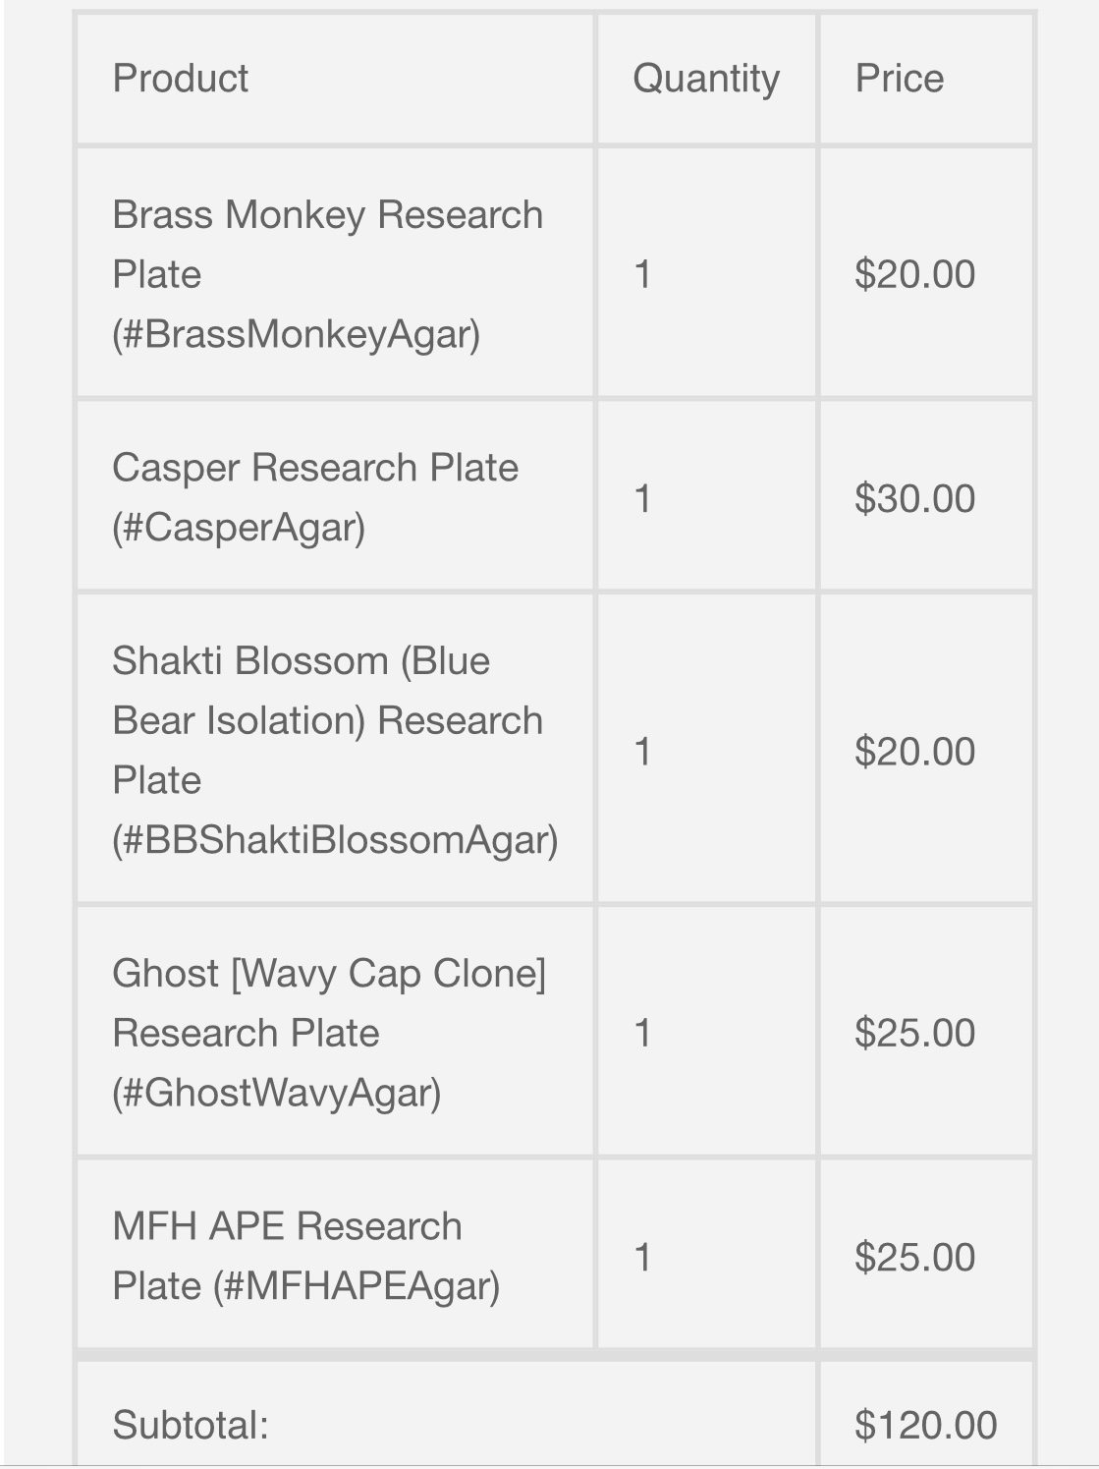This screenshot has width=1099, height=1469.
Task: Click the $25.00 price for Ghost plate
Action: [x=914, y=1033]
